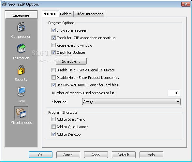Switch to the Folders tab
Screen dimensions: 192x162
pyautogui.click(x=66, y=14)
